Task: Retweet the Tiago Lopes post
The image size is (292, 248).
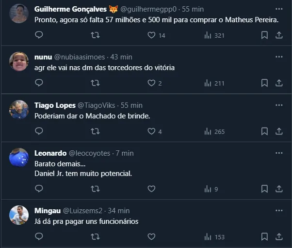Action: tap(96, 131)
